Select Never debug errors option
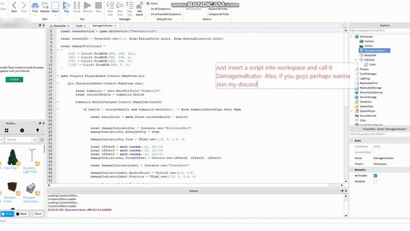The height and width of the screenshot is (231, 410). click(152, 3)
